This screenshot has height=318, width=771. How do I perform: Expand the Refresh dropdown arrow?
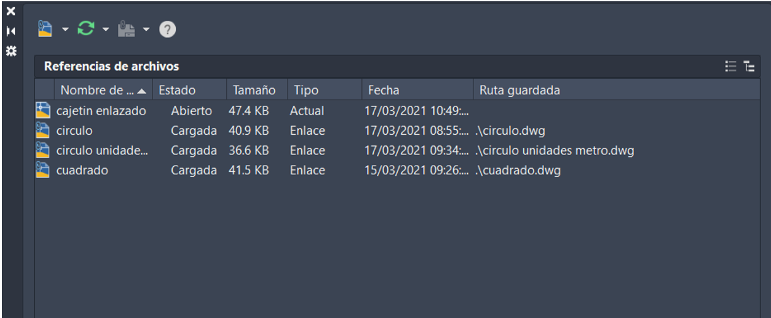[106, 30]
